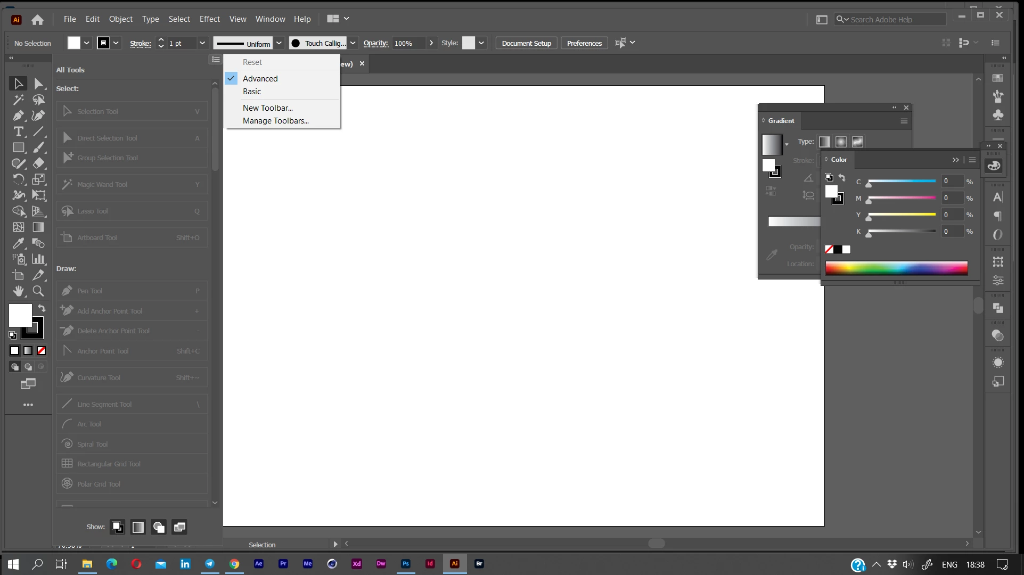Select the Hand tool
Screen dimensions: 1024x575
tap(19, 291)
